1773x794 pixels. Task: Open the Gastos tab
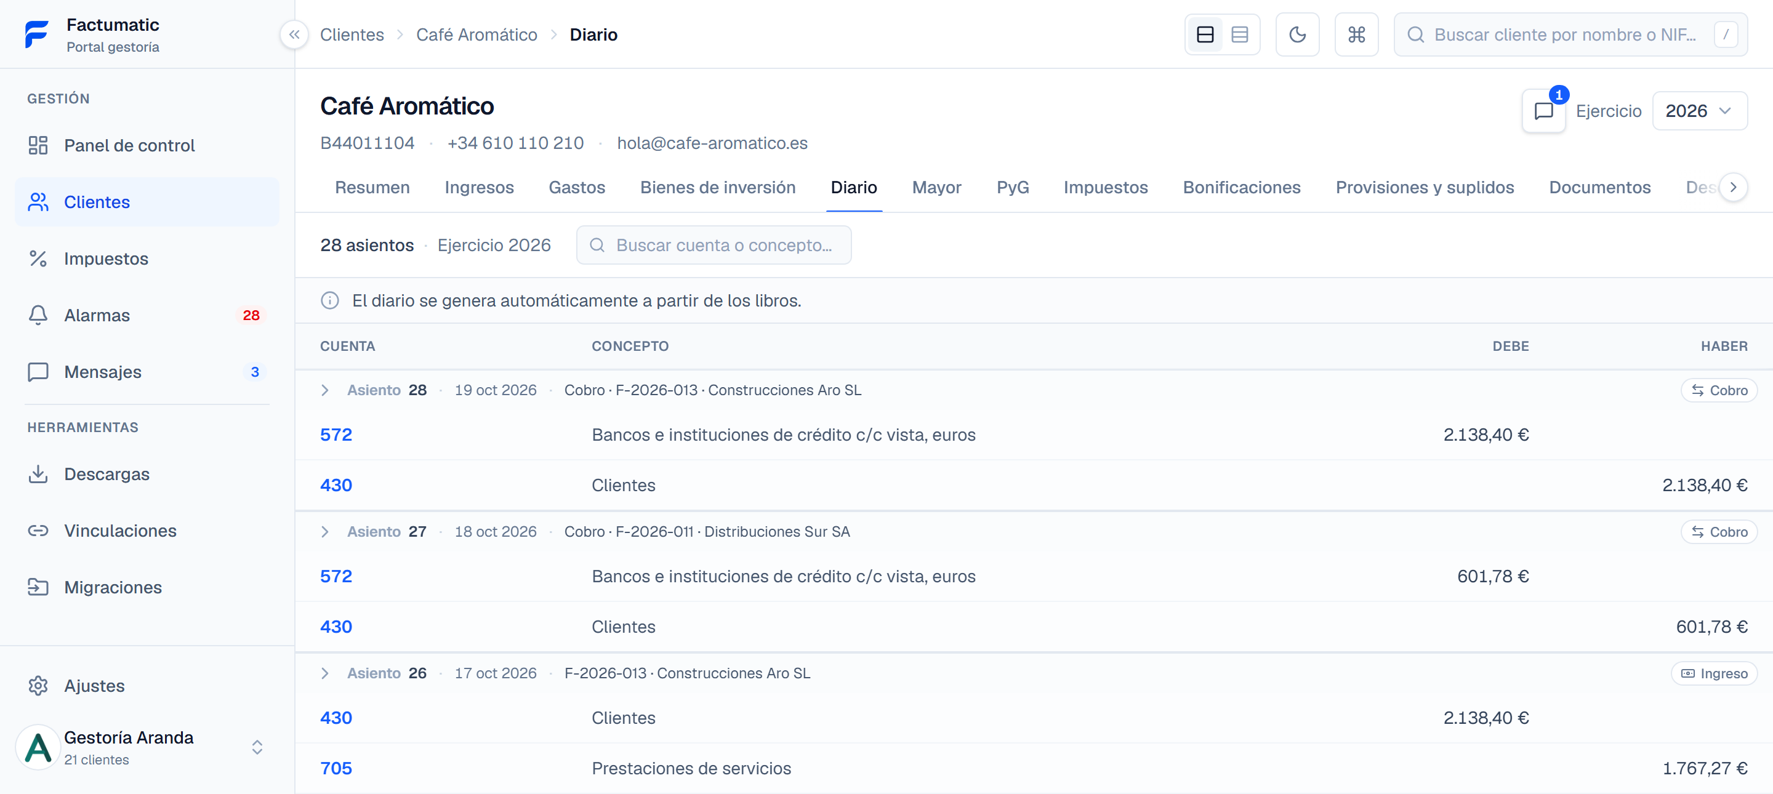pos(577,187)
